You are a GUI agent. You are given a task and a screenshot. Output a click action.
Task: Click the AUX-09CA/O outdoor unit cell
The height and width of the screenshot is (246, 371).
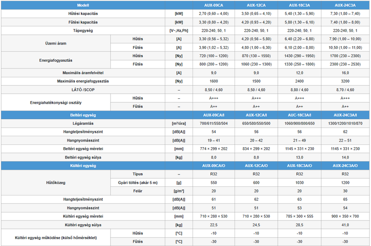pyautogui.click(x=214, y=166)
